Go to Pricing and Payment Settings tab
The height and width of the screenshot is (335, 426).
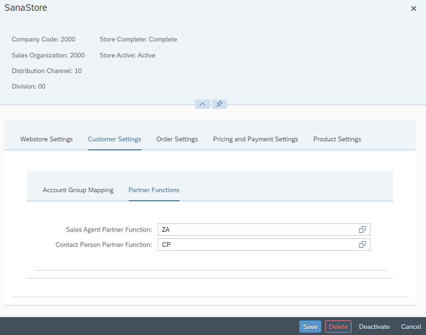pyautogui.click(x=255, y=139)
